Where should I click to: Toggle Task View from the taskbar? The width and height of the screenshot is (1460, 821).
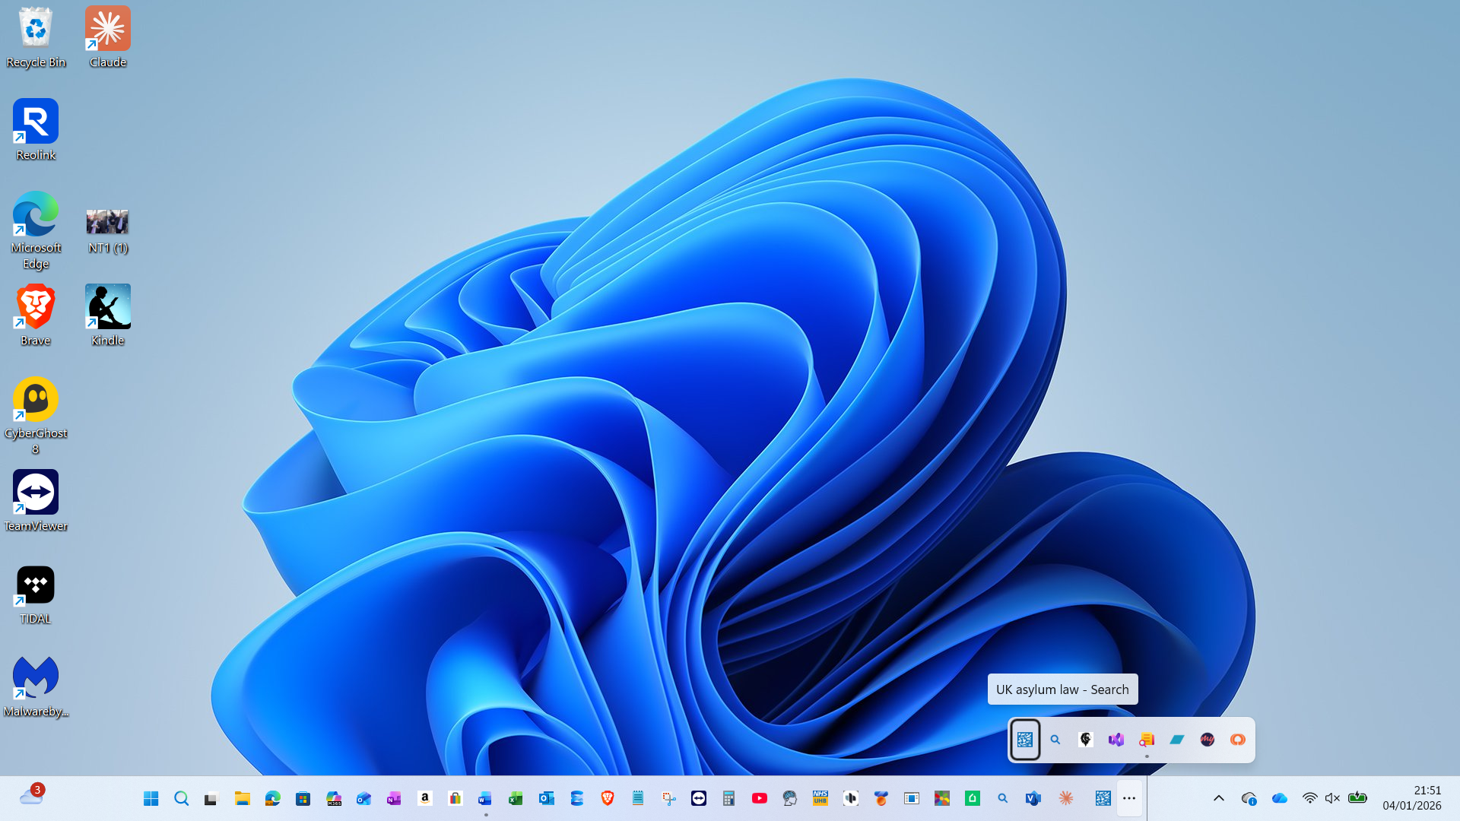pos(211,798)
